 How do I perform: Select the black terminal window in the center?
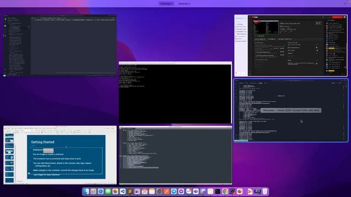pyautogui.click(x=175, y=92)
